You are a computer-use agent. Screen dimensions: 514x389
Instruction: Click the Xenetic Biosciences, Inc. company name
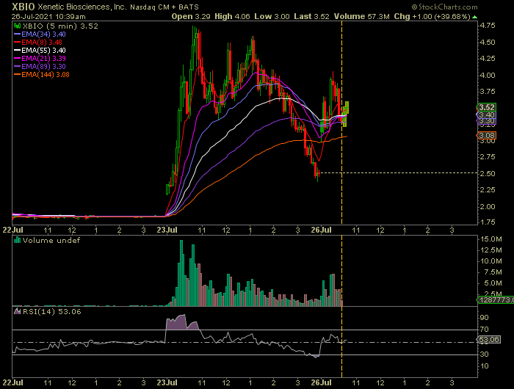pyautogui.click(x=82, y=7)
